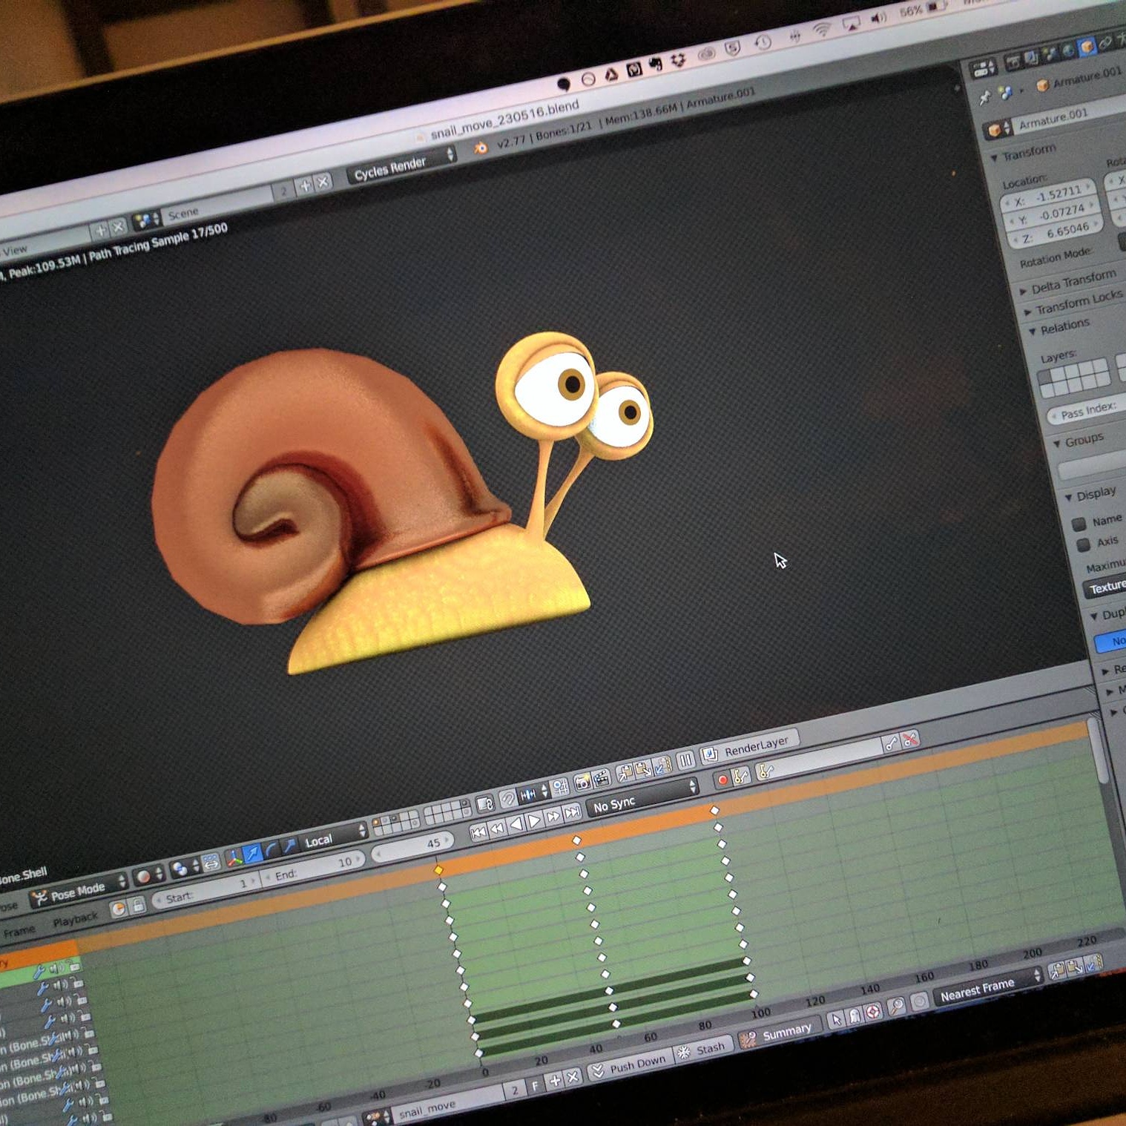Click the copy pose icon
1126x1126 pixels.
pyautogui.click(x=625, y=772)
